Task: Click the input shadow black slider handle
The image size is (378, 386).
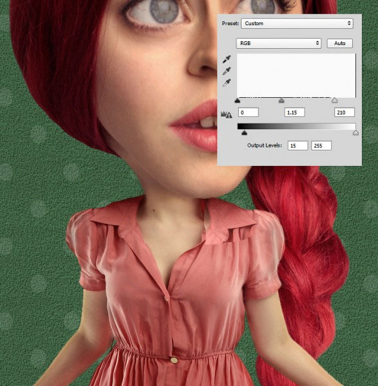Action: coord(238,100)
